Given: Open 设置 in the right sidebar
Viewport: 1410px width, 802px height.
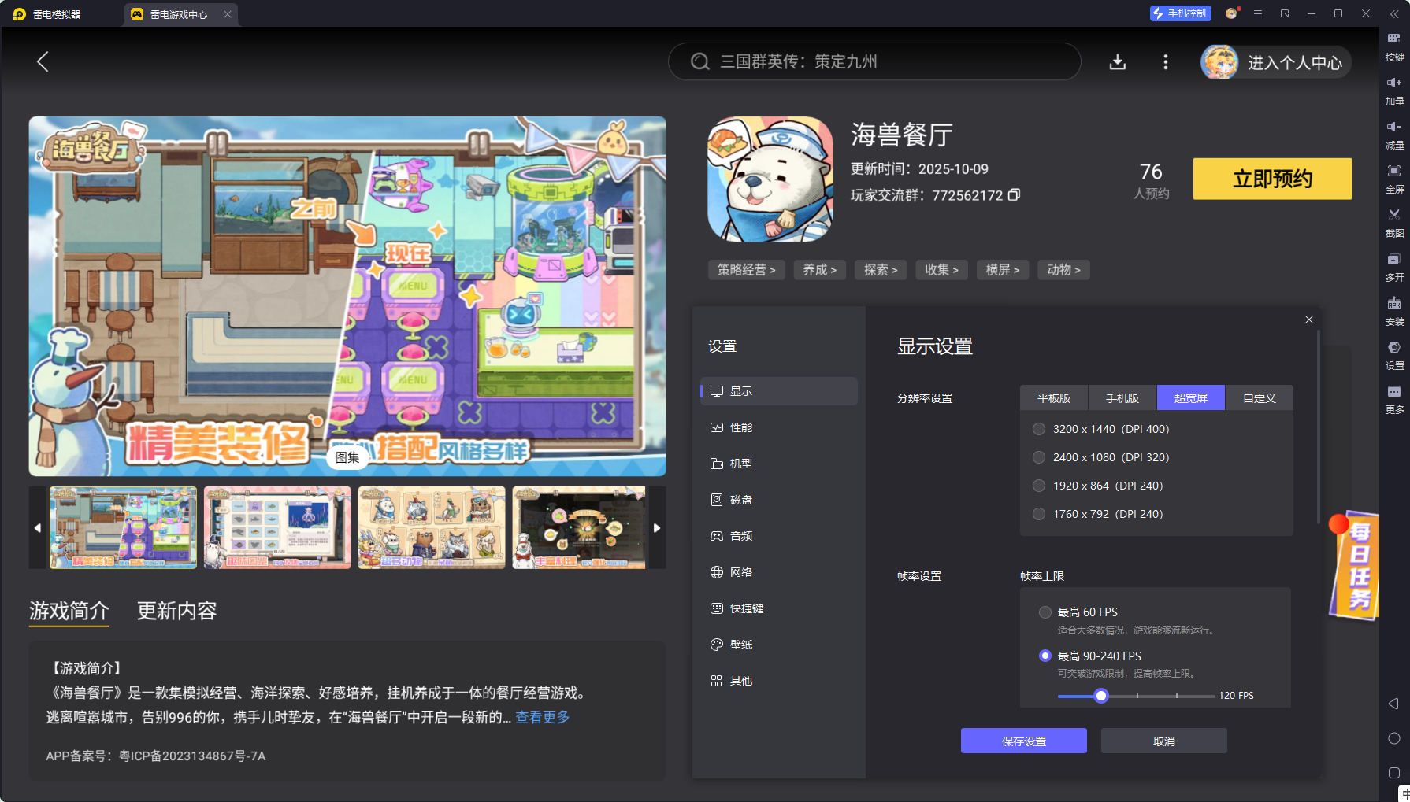Looking at the screenshot, I should (x=1394, y=355).
